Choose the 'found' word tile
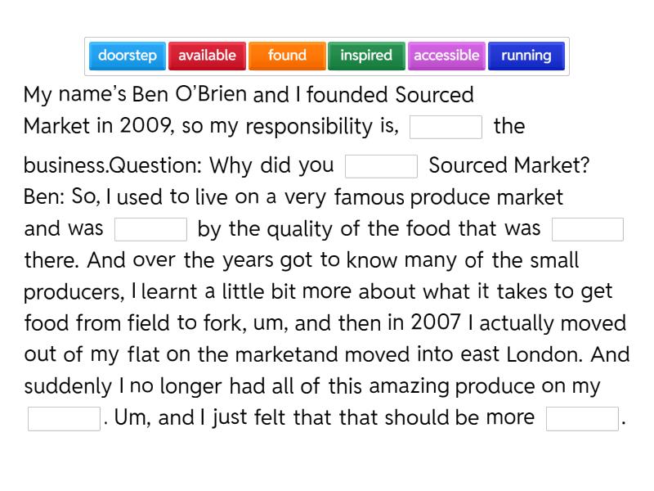Screen dimensions: 654x491 (287, 56)
